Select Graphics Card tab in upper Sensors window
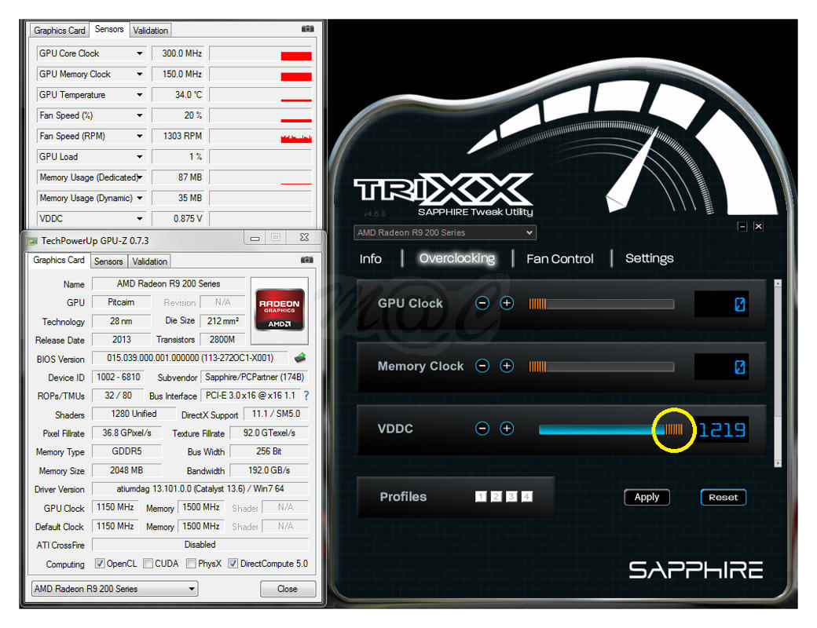The height and width of the screenshot is (628, 817). [60, 30]
